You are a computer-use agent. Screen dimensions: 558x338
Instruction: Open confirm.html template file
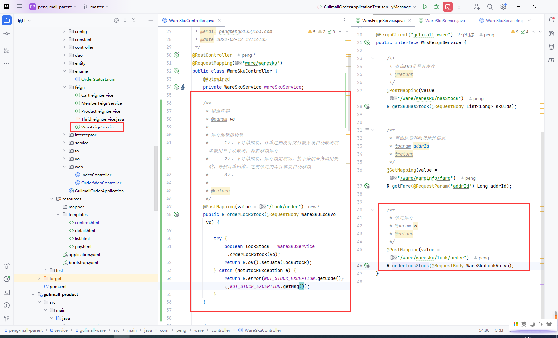pyautogui.click(x=87, y=222)
